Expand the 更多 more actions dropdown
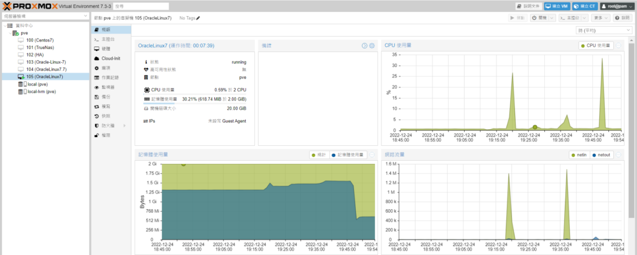Viewport: 637px width, 255px height. (600, 18)
